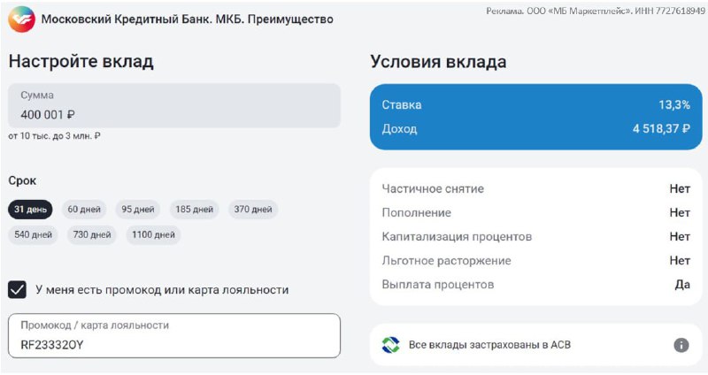Pick the 185 дней term chip
The image size is (708, 375).
(x=194, y=210)
